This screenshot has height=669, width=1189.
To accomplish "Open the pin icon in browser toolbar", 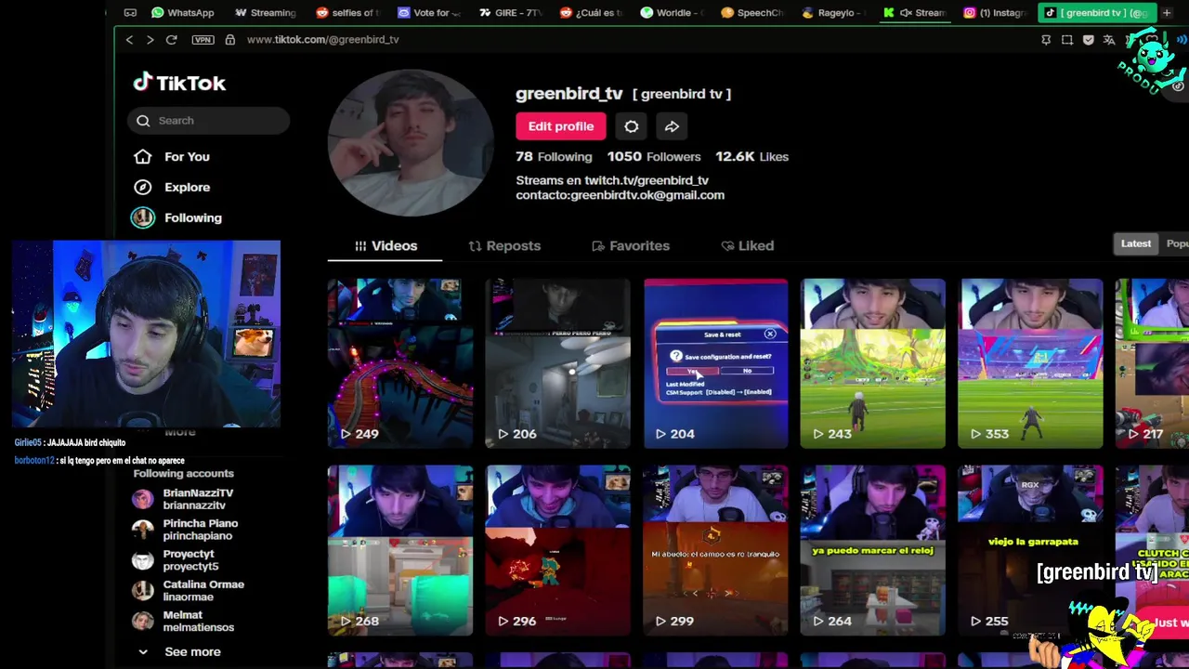I will [1046, 40].
